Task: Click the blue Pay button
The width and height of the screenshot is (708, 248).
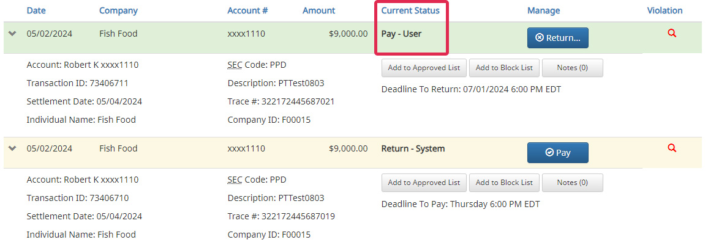Action: pos(557,153)
